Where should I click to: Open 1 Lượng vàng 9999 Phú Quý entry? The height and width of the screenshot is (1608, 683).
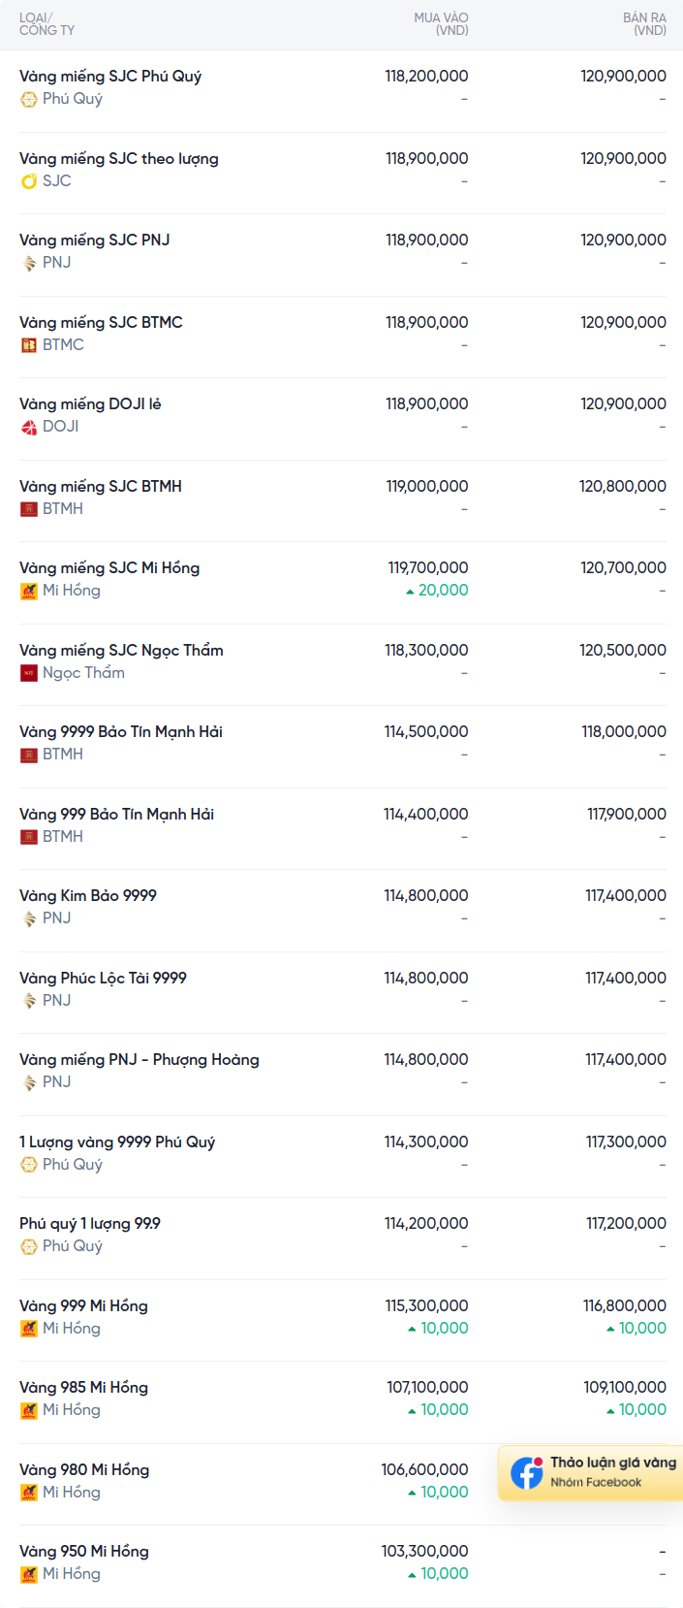117,1142
